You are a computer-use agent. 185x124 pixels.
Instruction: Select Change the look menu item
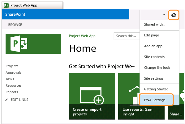[x=157, y=68]
